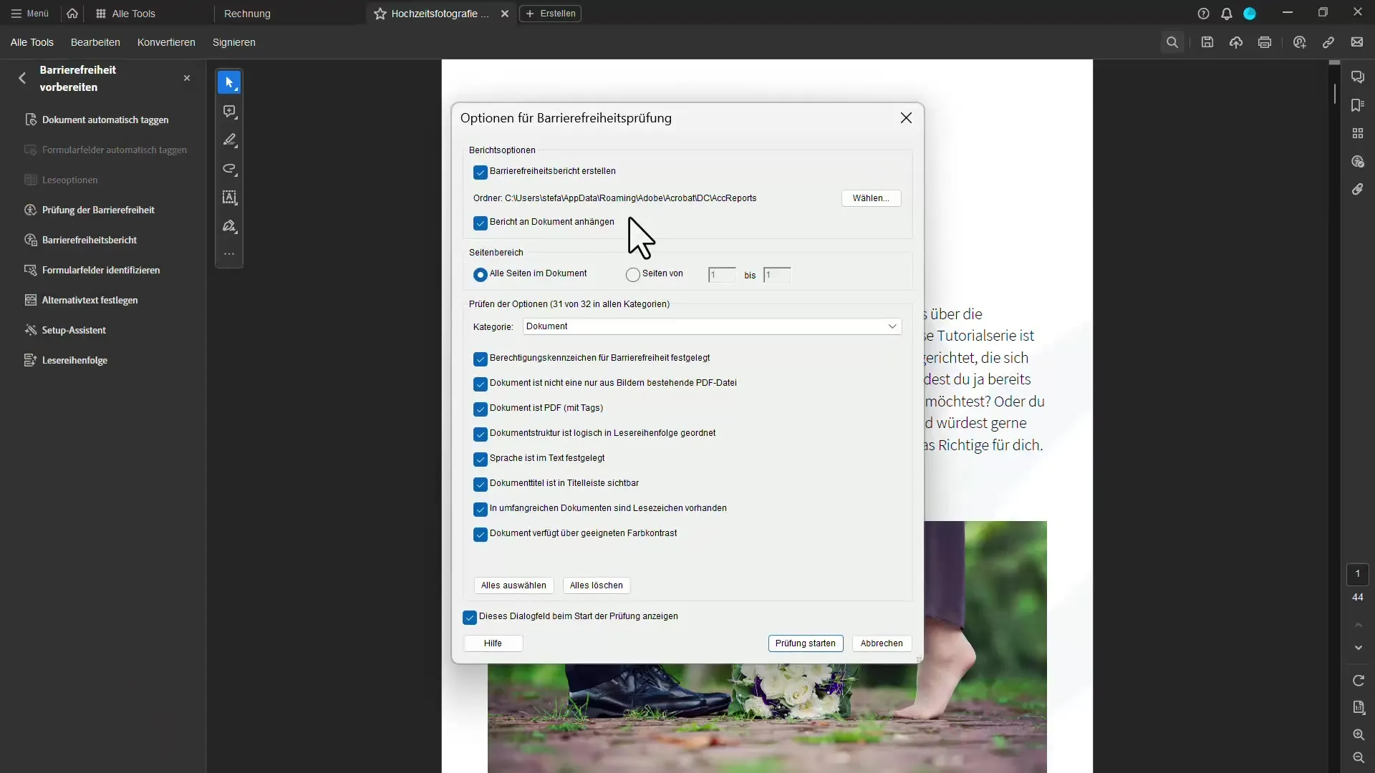The image size is (1375, 773).
Task: Toggle Sprache ist im Text festgelegt
Action: (x=481, y=459)
